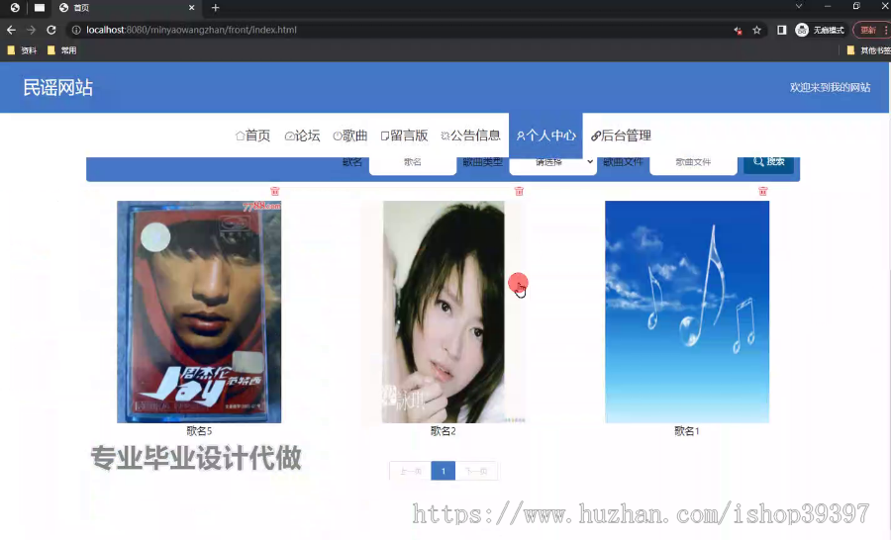Screen dimensions: 891x540
Task: Open the 歌名1 music notes cover thumbnail
Action: tap(687, 312)
